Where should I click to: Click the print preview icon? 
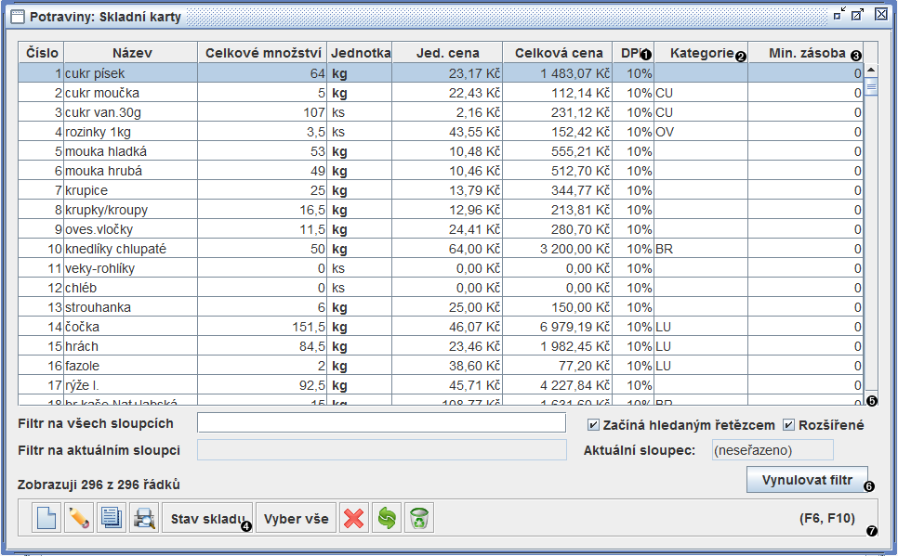(143, 518)
